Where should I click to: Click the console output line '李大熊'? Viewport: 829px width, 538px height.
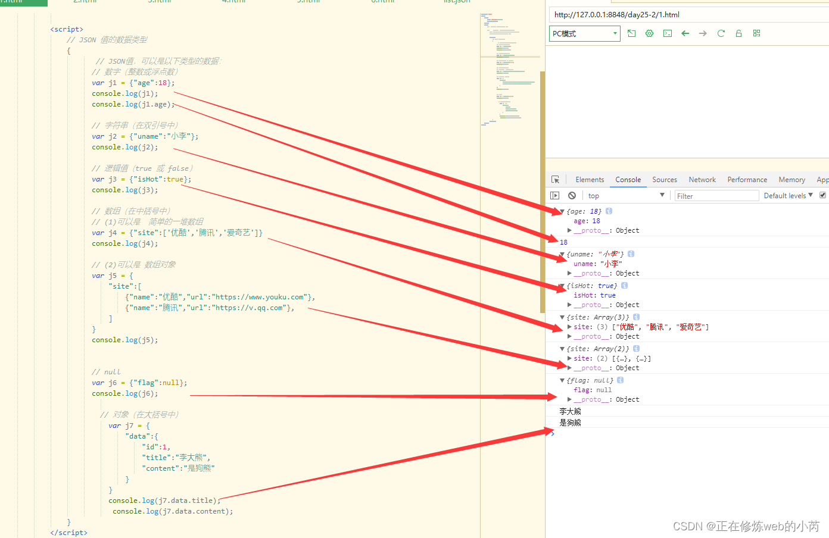[570, 411]
